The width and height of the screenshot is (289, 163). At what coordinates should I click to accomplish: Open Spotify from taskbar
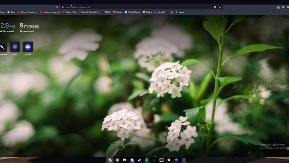pos(147,160)
